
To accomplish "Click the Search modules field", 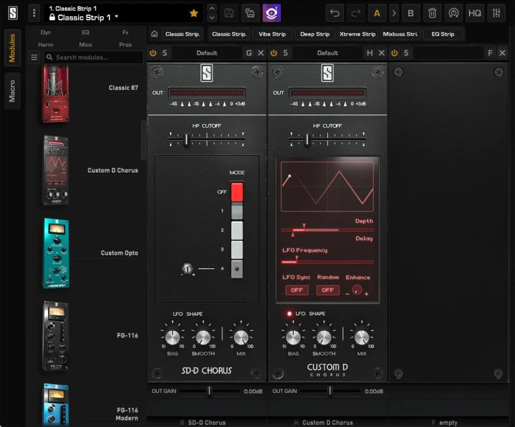I will tap(94, 57).
